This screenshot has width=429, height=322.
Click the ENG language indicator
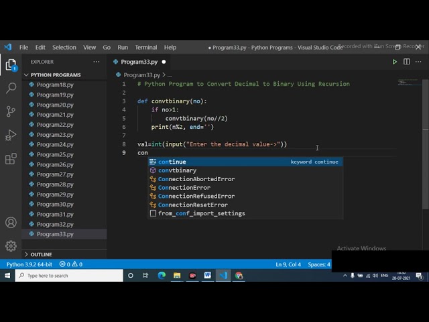384,276
